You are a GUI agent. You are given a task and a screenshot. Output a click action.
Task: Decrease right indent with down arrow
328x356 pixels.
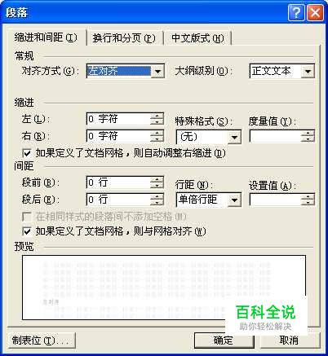pyautogui.click(x=157, y=138)
